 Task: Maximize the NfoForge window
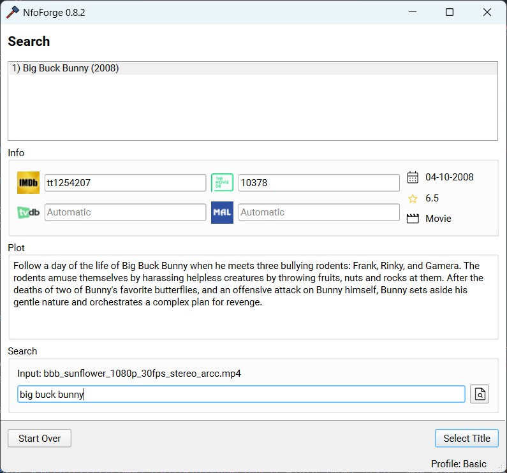click(x=450, y=12)
